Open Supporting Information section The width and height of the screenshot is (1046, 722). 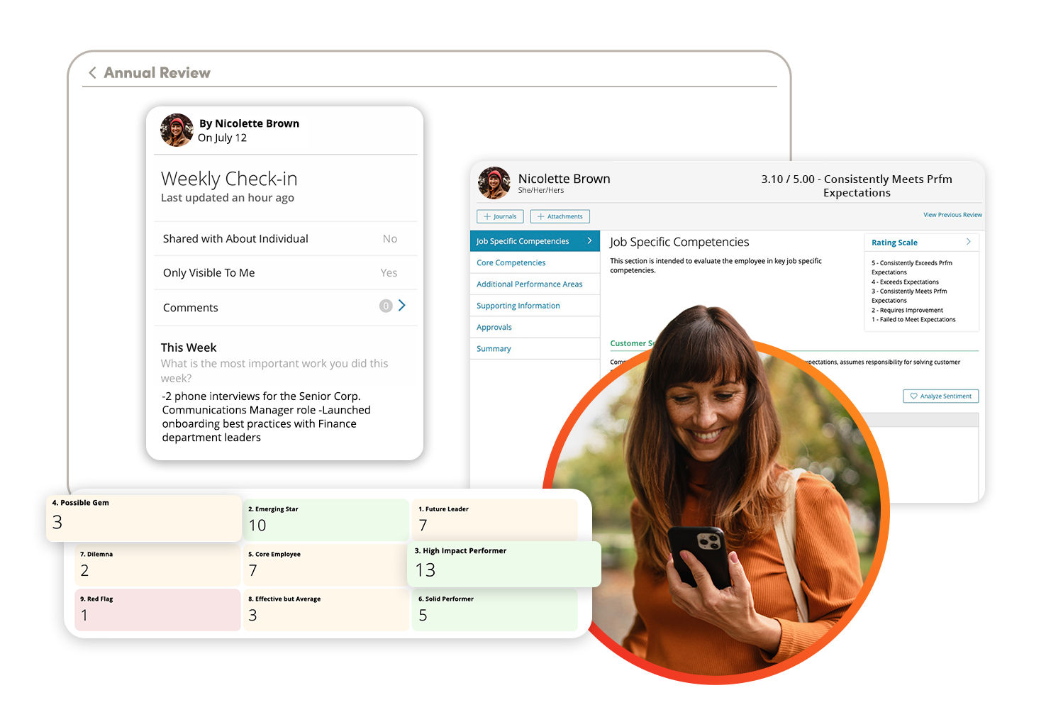point(535,306)
